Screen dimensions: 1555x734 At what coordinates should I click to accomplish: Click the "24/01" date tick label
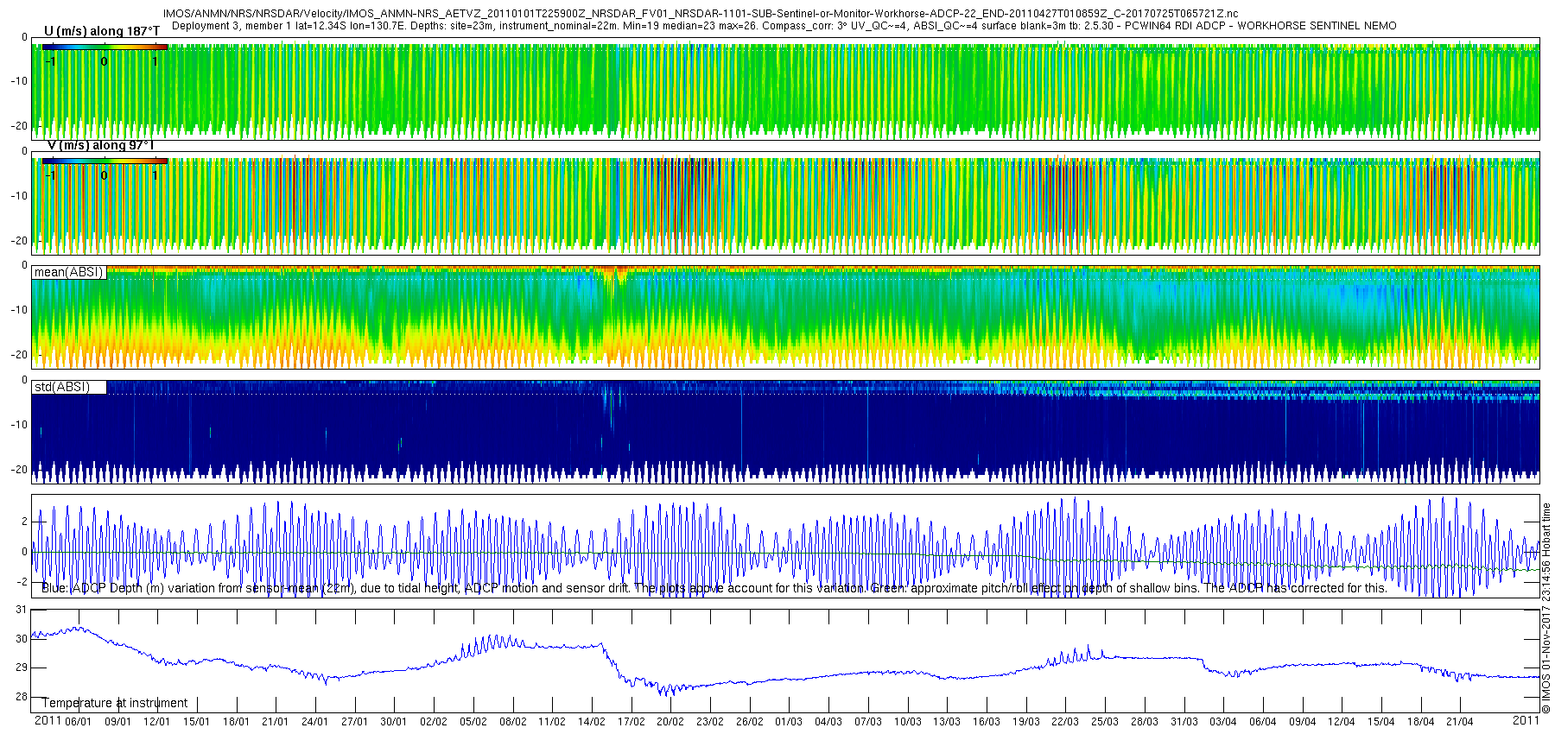point(314,722)
